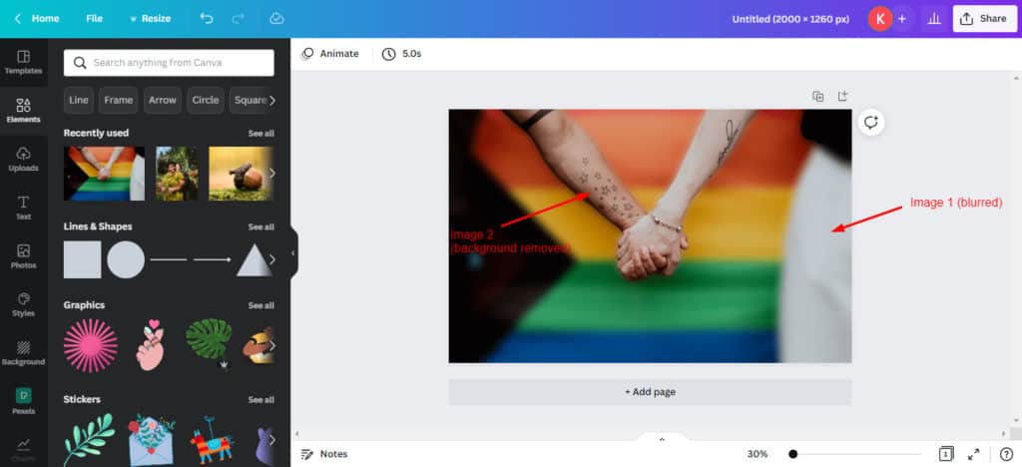Image resolution: width=1022 pixels, height=467 pixels.
Task: Add the arrow line element
Action: click(213, 259)
